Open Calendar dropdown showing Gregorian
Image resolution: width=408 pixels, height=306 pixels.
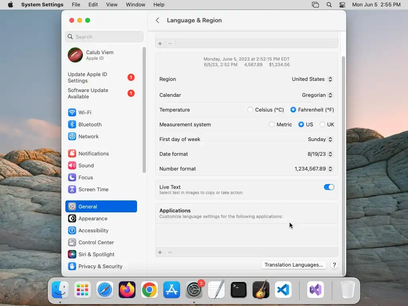318,95
